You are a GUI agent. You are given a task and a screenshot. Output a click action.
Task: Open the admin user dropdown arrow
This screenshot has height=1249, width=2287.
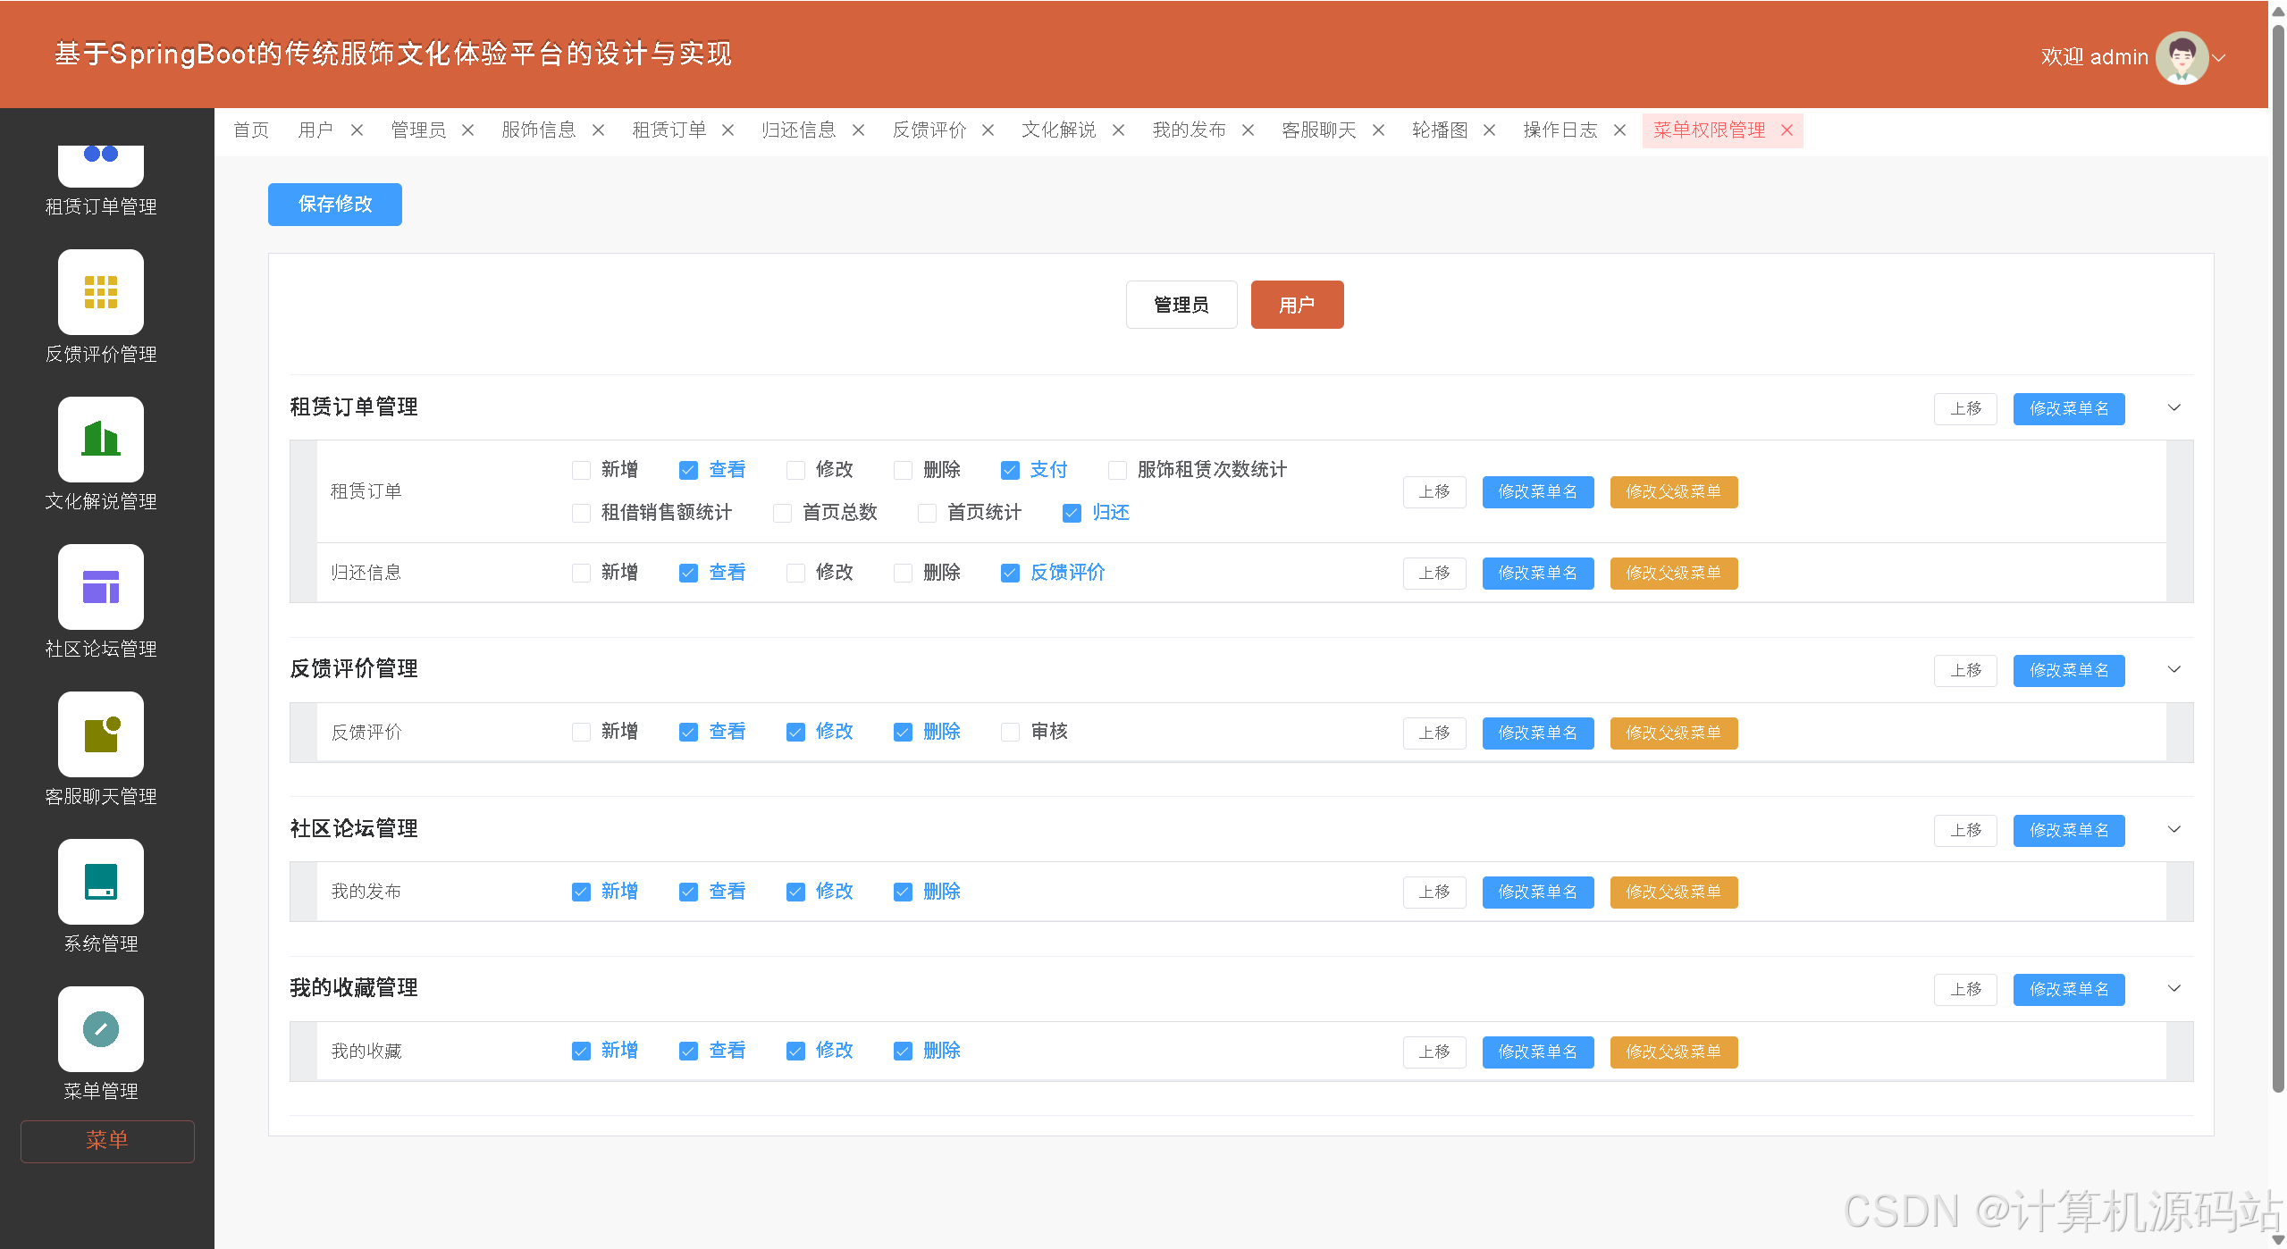[2219, 57]
